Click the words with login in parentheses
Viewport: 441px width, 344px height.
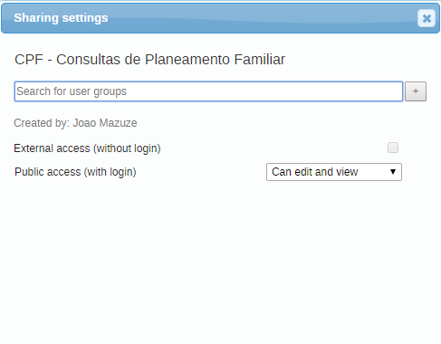click(x=110, y=172)
